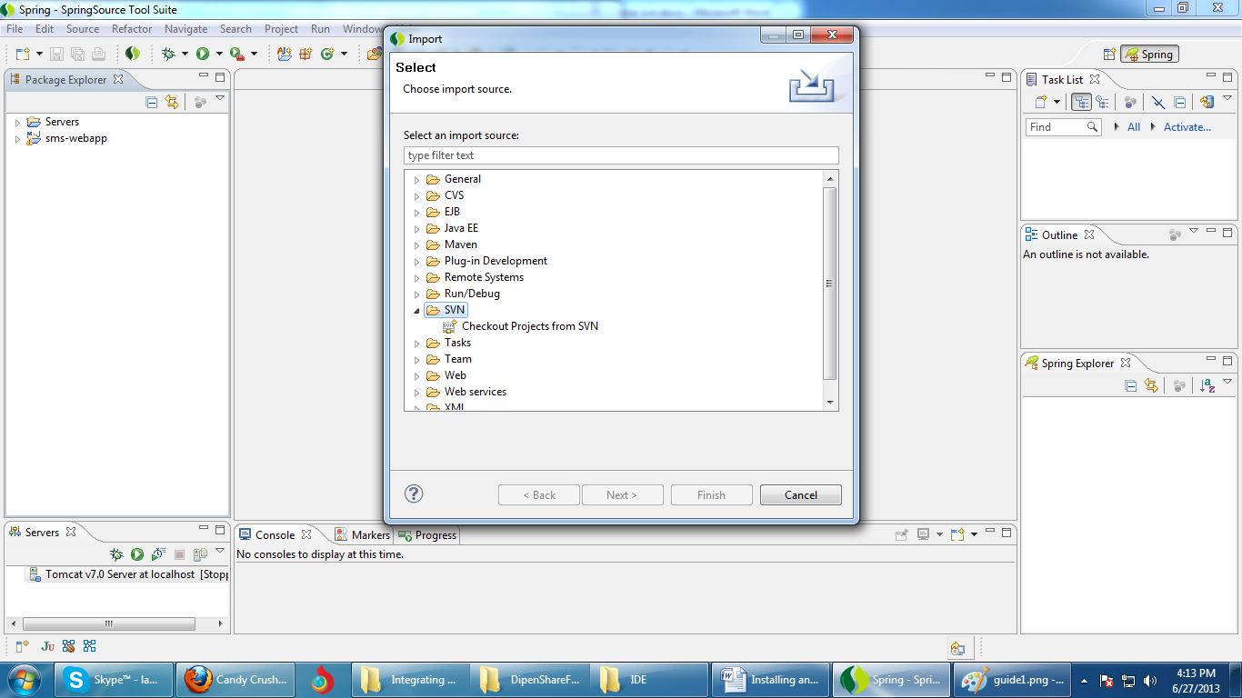The width and height of the screenshot is (1242, 698).
Task: Click Publish to server icon in Servers
Action: coord(200,554)
